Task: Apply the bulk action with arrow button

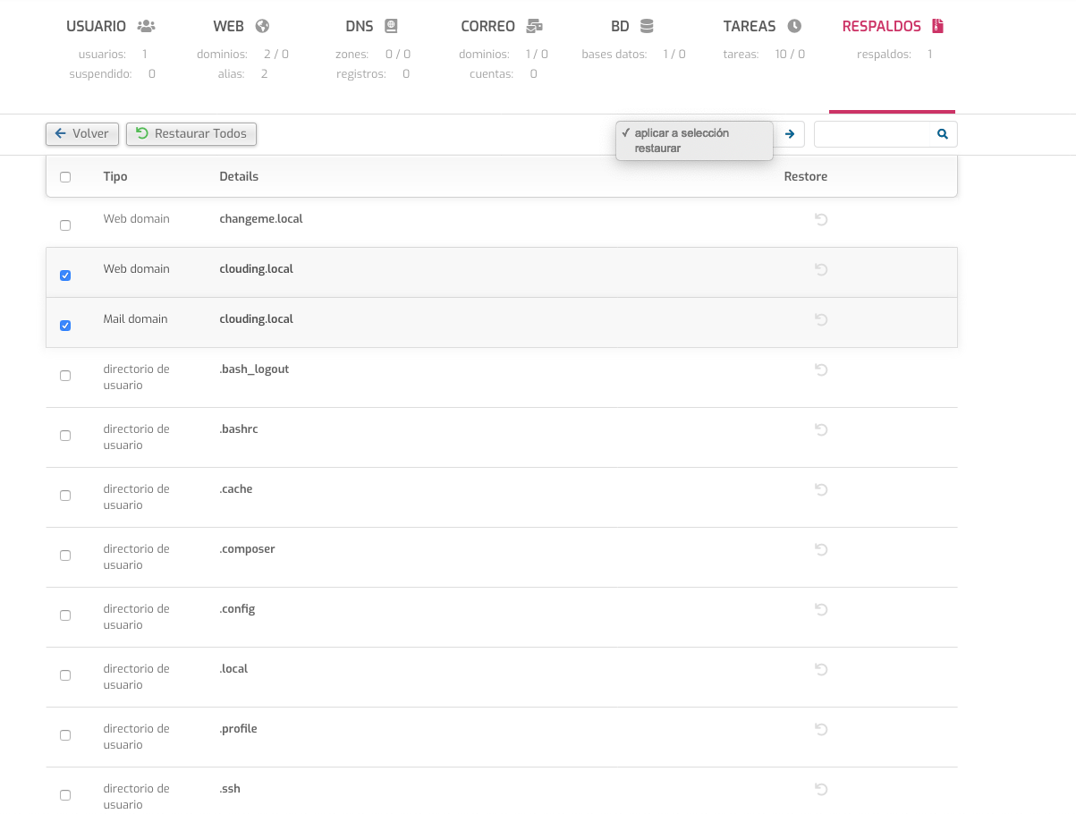Action: pos(790,134)
